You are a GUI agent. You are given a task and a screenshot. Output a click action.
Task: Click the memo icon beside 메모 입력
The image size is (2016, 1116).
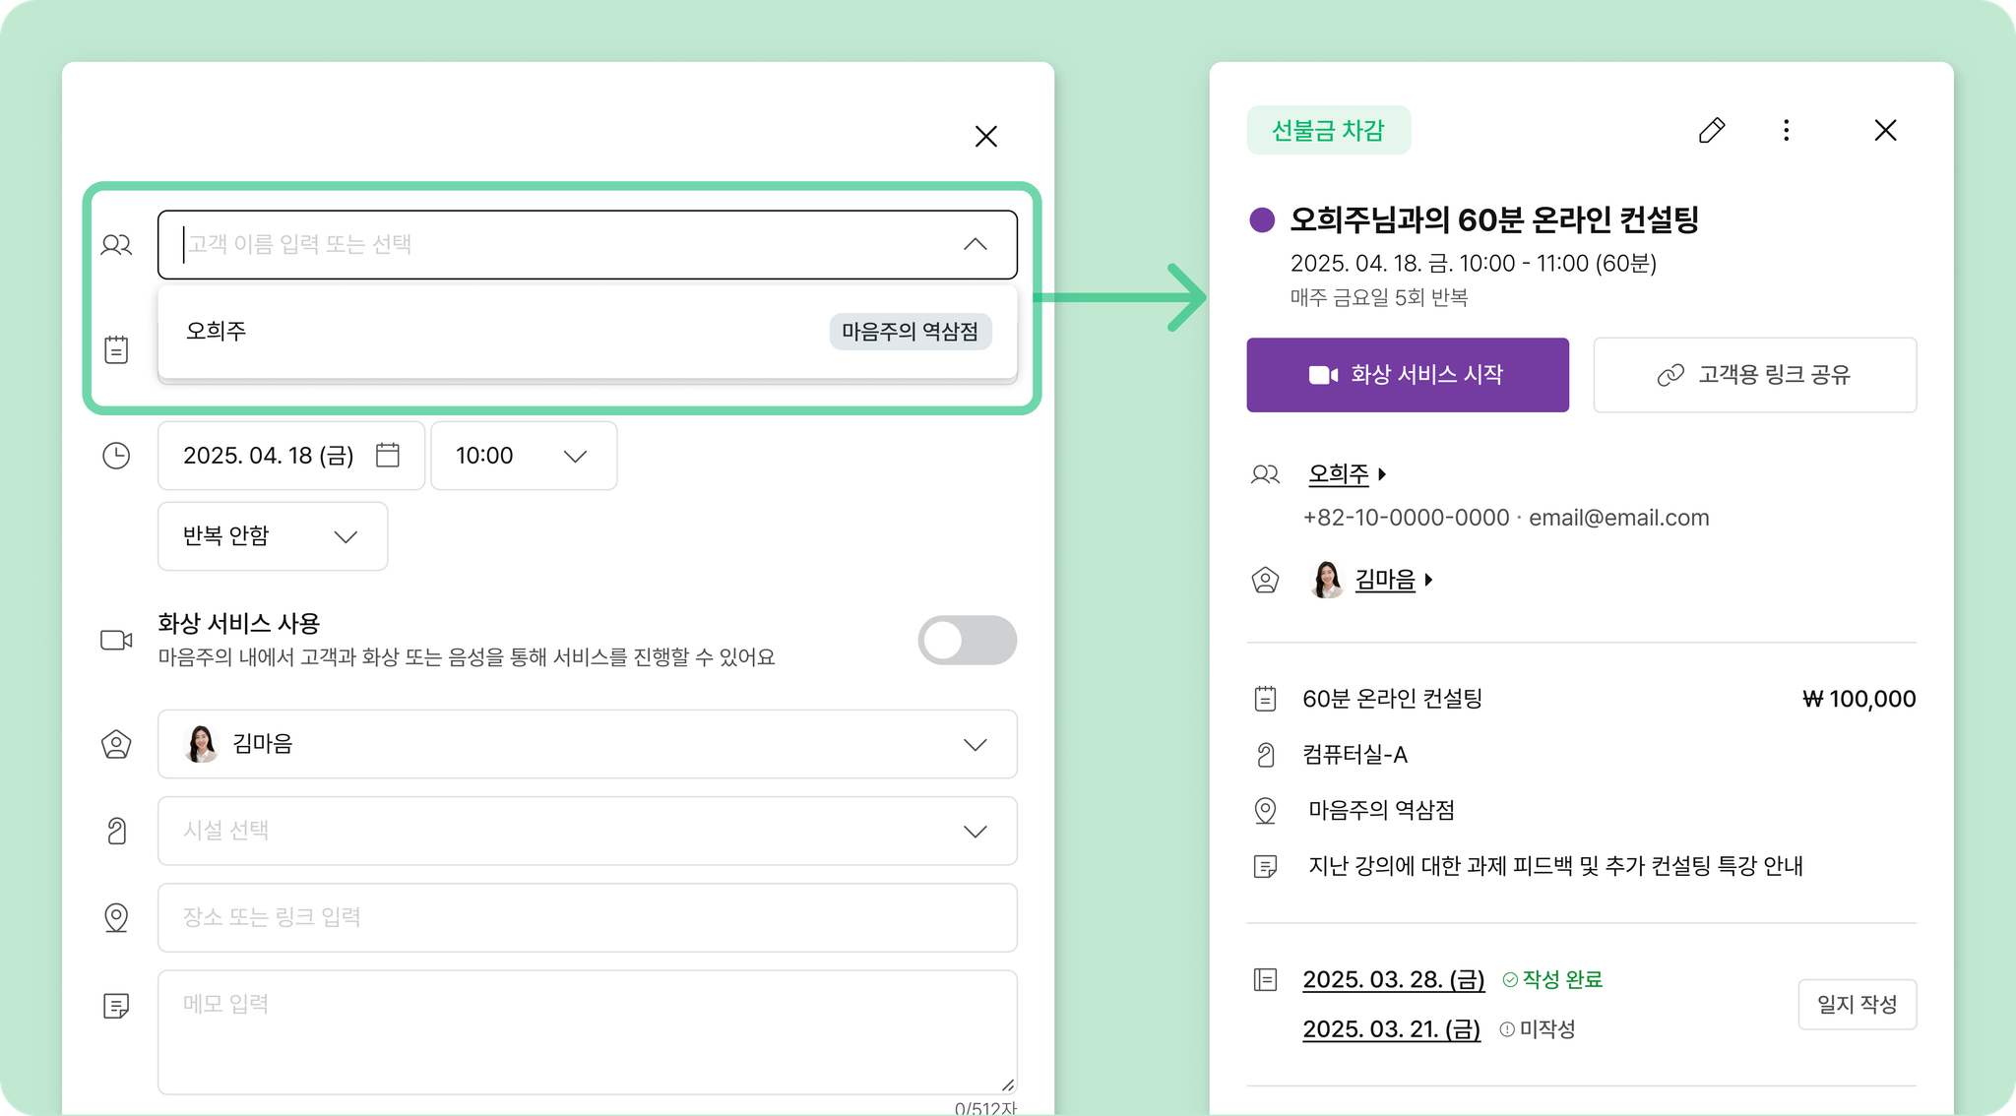click(116, 1006)
